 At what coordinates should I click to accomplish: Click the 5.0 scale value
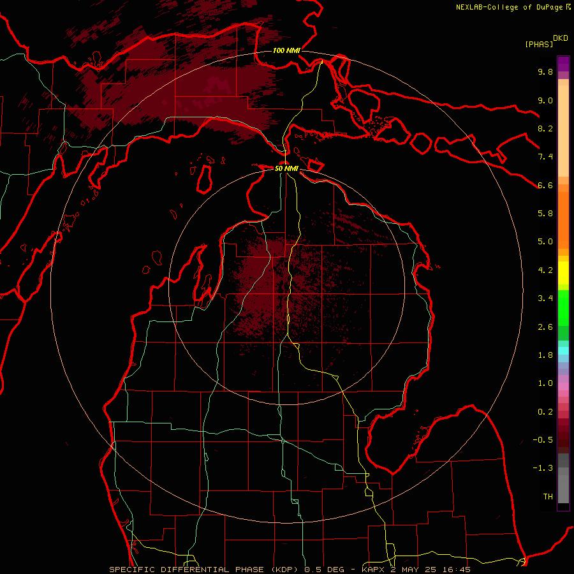pyautogui.click(x=545, y=242)
